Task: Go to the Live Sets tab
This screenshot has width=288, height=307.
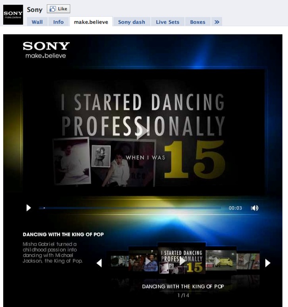Action: pyautogui.click(x=167, y=22)
